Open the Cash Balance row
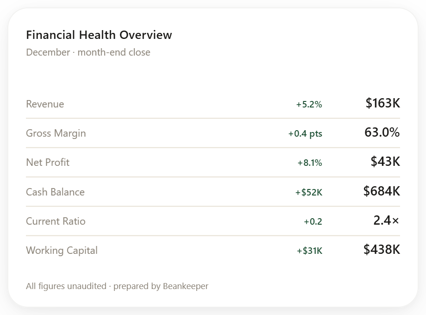Viewport: 426px width, 315px height. (x=213, y=192)
